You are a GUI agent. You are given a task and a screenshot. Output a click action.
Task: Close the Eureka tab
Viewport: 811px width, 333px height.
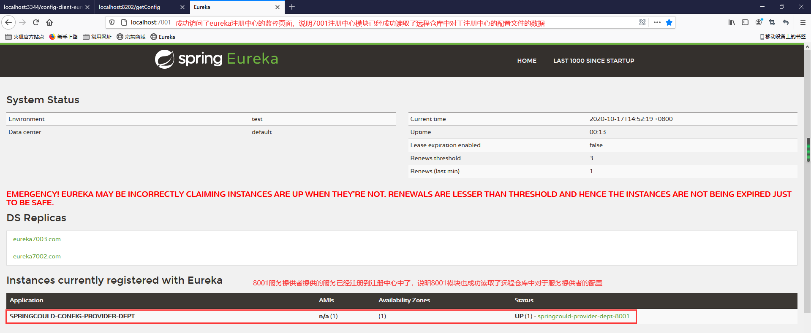278,7
